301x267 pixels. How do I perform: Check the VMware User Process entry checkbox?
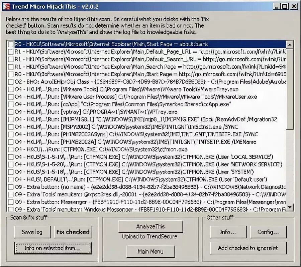point(11,97)
